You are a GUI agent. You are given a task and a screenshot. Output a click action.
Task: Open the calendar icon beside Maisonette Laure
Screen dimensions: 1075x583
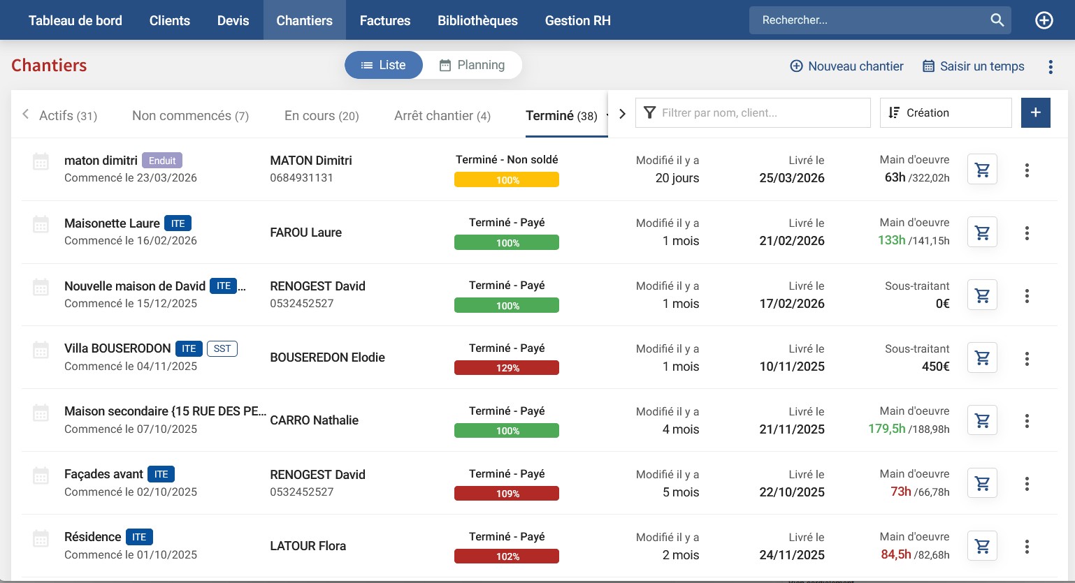(41, 224)
